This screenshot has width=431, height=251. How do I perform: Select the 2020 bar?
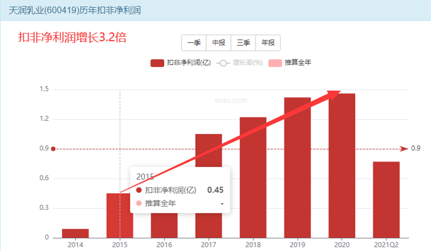click(342, 166)
